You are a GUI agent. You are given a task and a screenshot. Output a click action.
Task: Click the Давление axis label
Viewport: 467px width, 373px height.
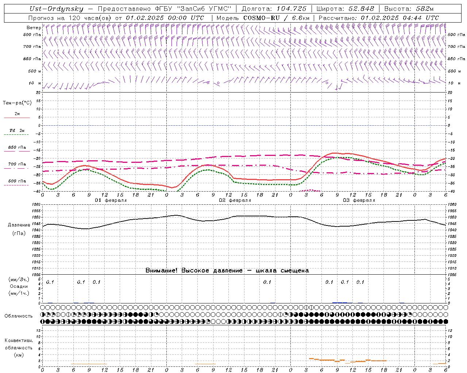coord(19,225)
